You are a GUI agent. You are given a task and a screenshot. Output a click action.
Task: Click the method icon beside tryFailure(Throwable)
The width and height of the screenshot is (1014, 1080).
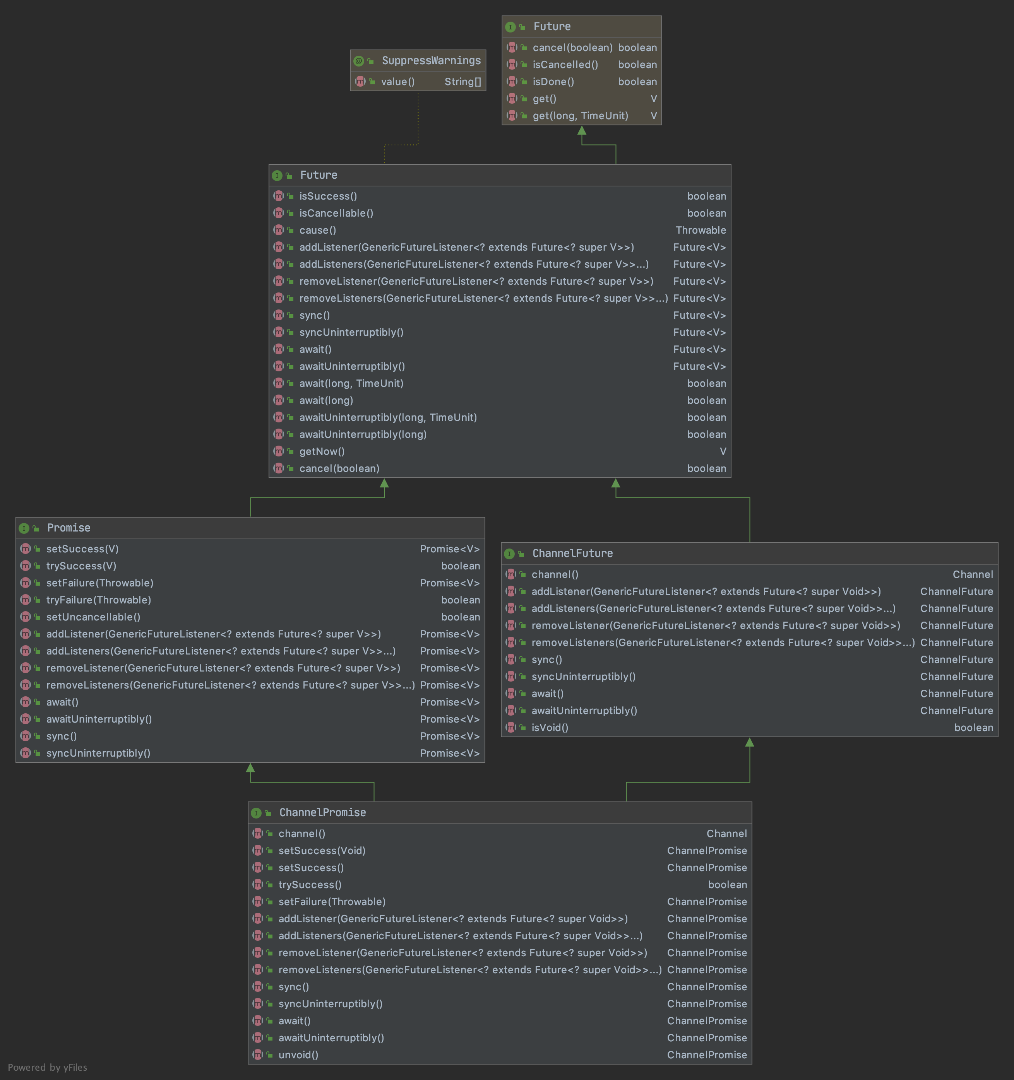tap(26, 600)
